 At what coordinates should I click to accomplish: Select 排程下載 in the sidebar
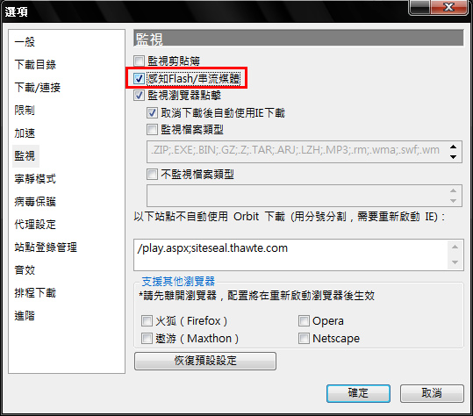(x=35, y=292)
